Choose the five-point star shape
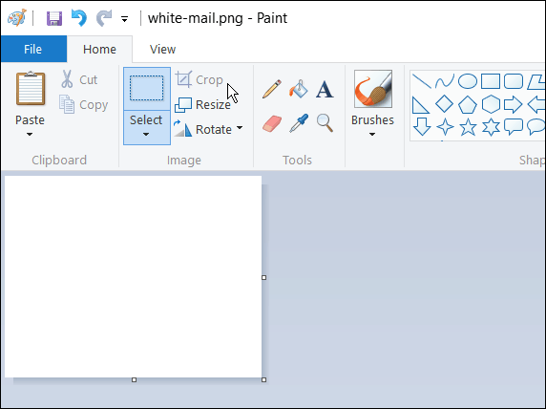 468,127
